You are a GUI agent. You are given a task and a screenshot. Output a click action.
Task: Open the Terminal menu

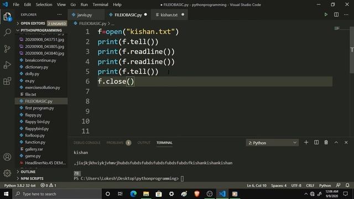[x=100, y=4]
